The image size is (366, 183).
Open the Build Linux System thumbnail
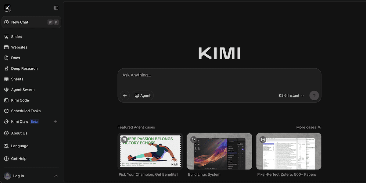pyautogui.click(x=220, y=151)
